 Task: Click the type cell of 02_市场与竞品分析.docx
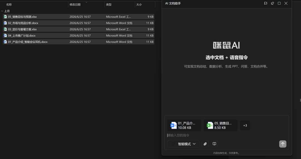click(x=119, y=23)
